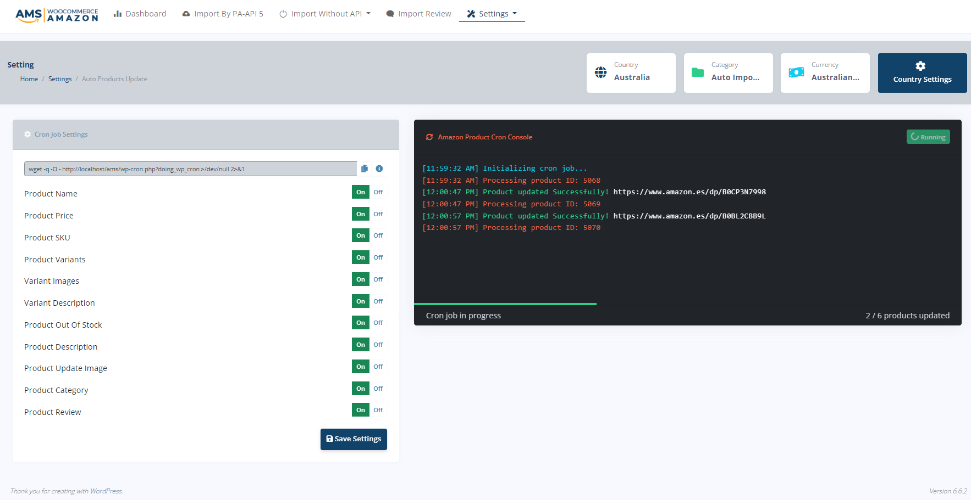Click the power icon for Import Without API
Image resolution: width=971 pixels, height=500 pixels.
coord(283,14)
